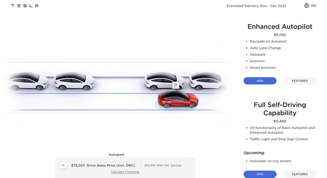Click the Upcoming: label
Image resolution: width=327 pixels, height=178 pixels.
pyautogui.click(x=254, y=153)
